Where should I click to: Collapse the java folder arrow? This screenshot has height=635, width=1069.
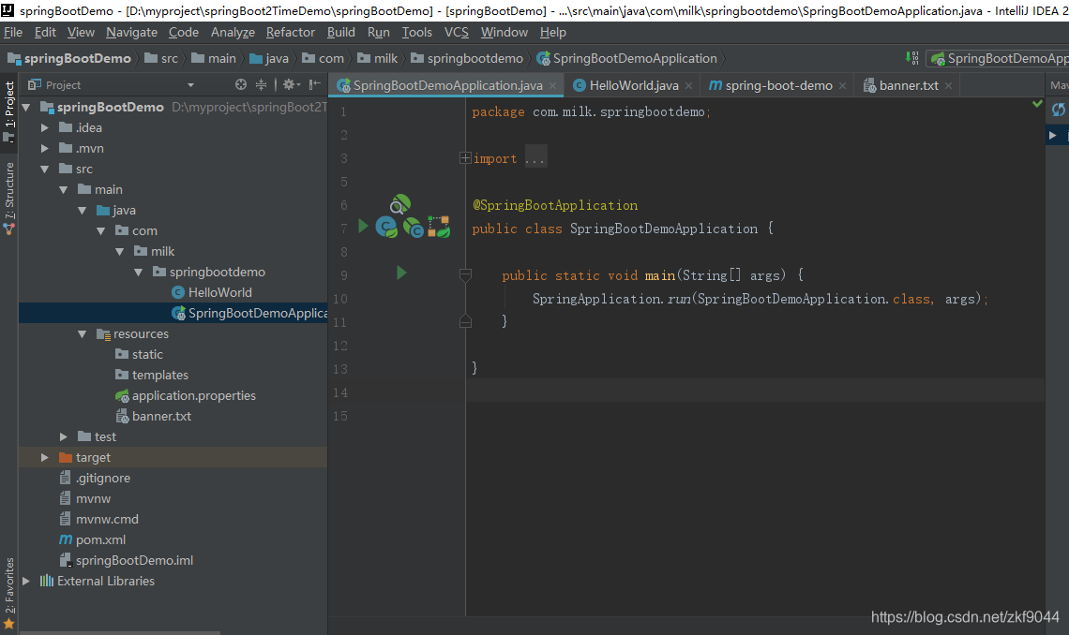[82, 211]
